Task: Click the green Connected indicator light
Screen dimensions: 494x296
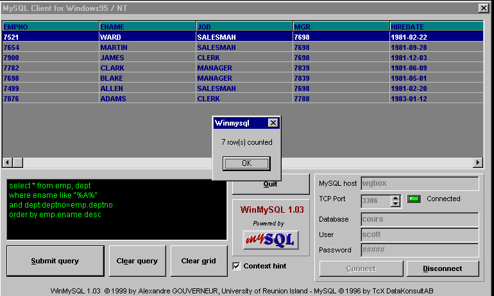Action: click(x=414, y=199)
